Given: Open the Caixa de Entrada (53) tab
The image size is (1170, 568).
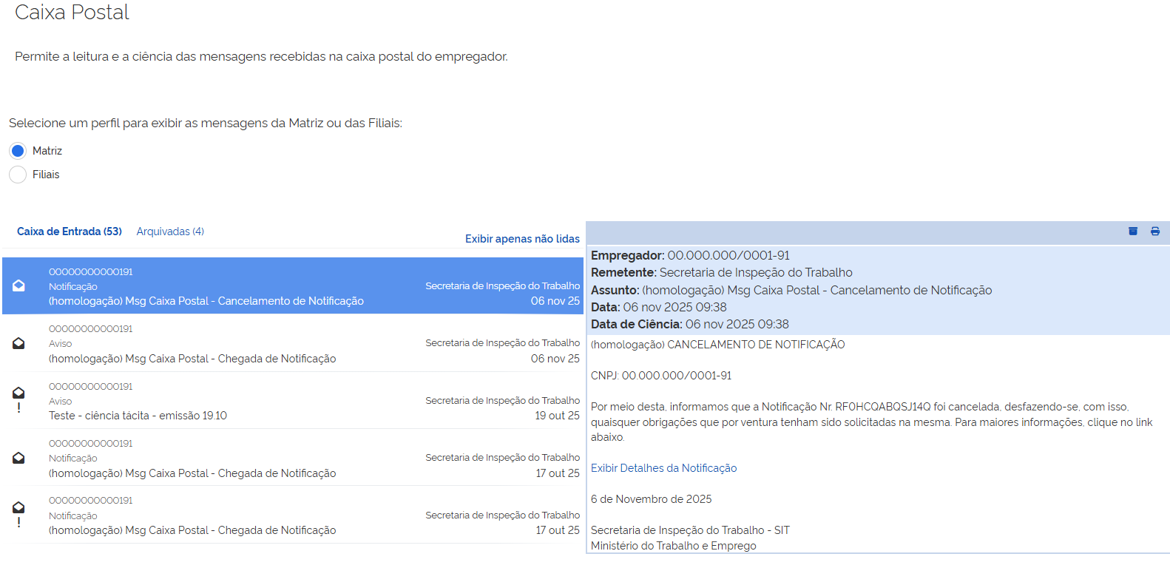Looking at the screenshot, I should pyautogui.click(x=70, y=231).
